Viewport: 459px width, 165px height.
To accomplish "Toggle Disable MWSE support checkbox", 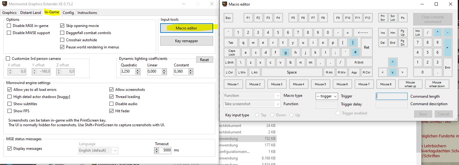I will [9, 33].
